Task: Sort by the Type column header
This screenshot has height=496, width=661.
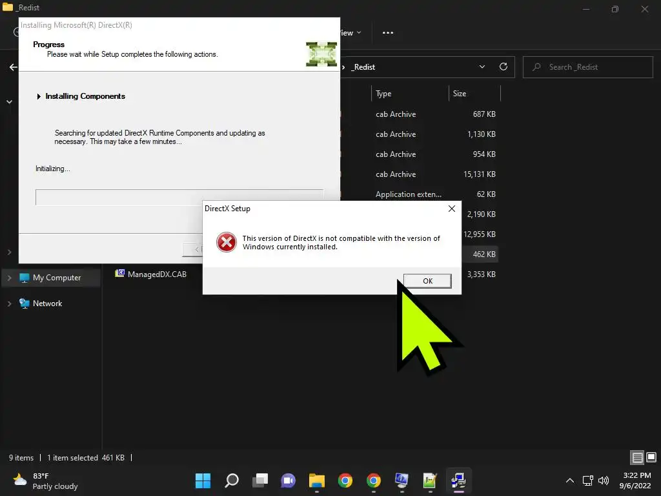Action: pos(383,94)
